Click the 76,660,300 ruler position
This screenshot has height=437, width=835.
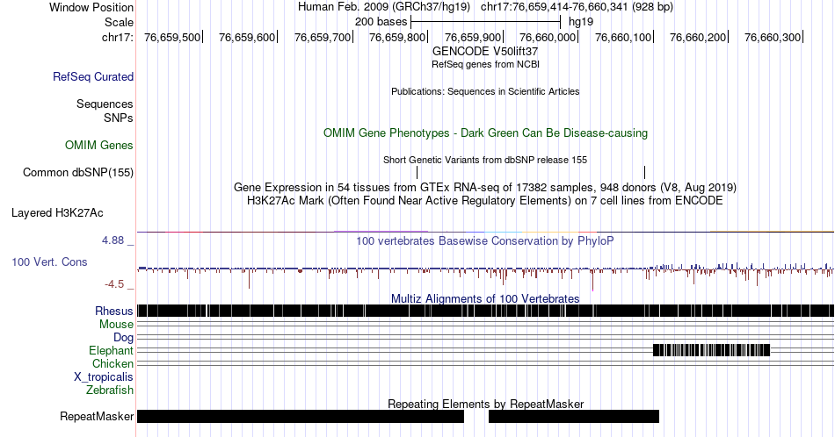pos(773,37)
